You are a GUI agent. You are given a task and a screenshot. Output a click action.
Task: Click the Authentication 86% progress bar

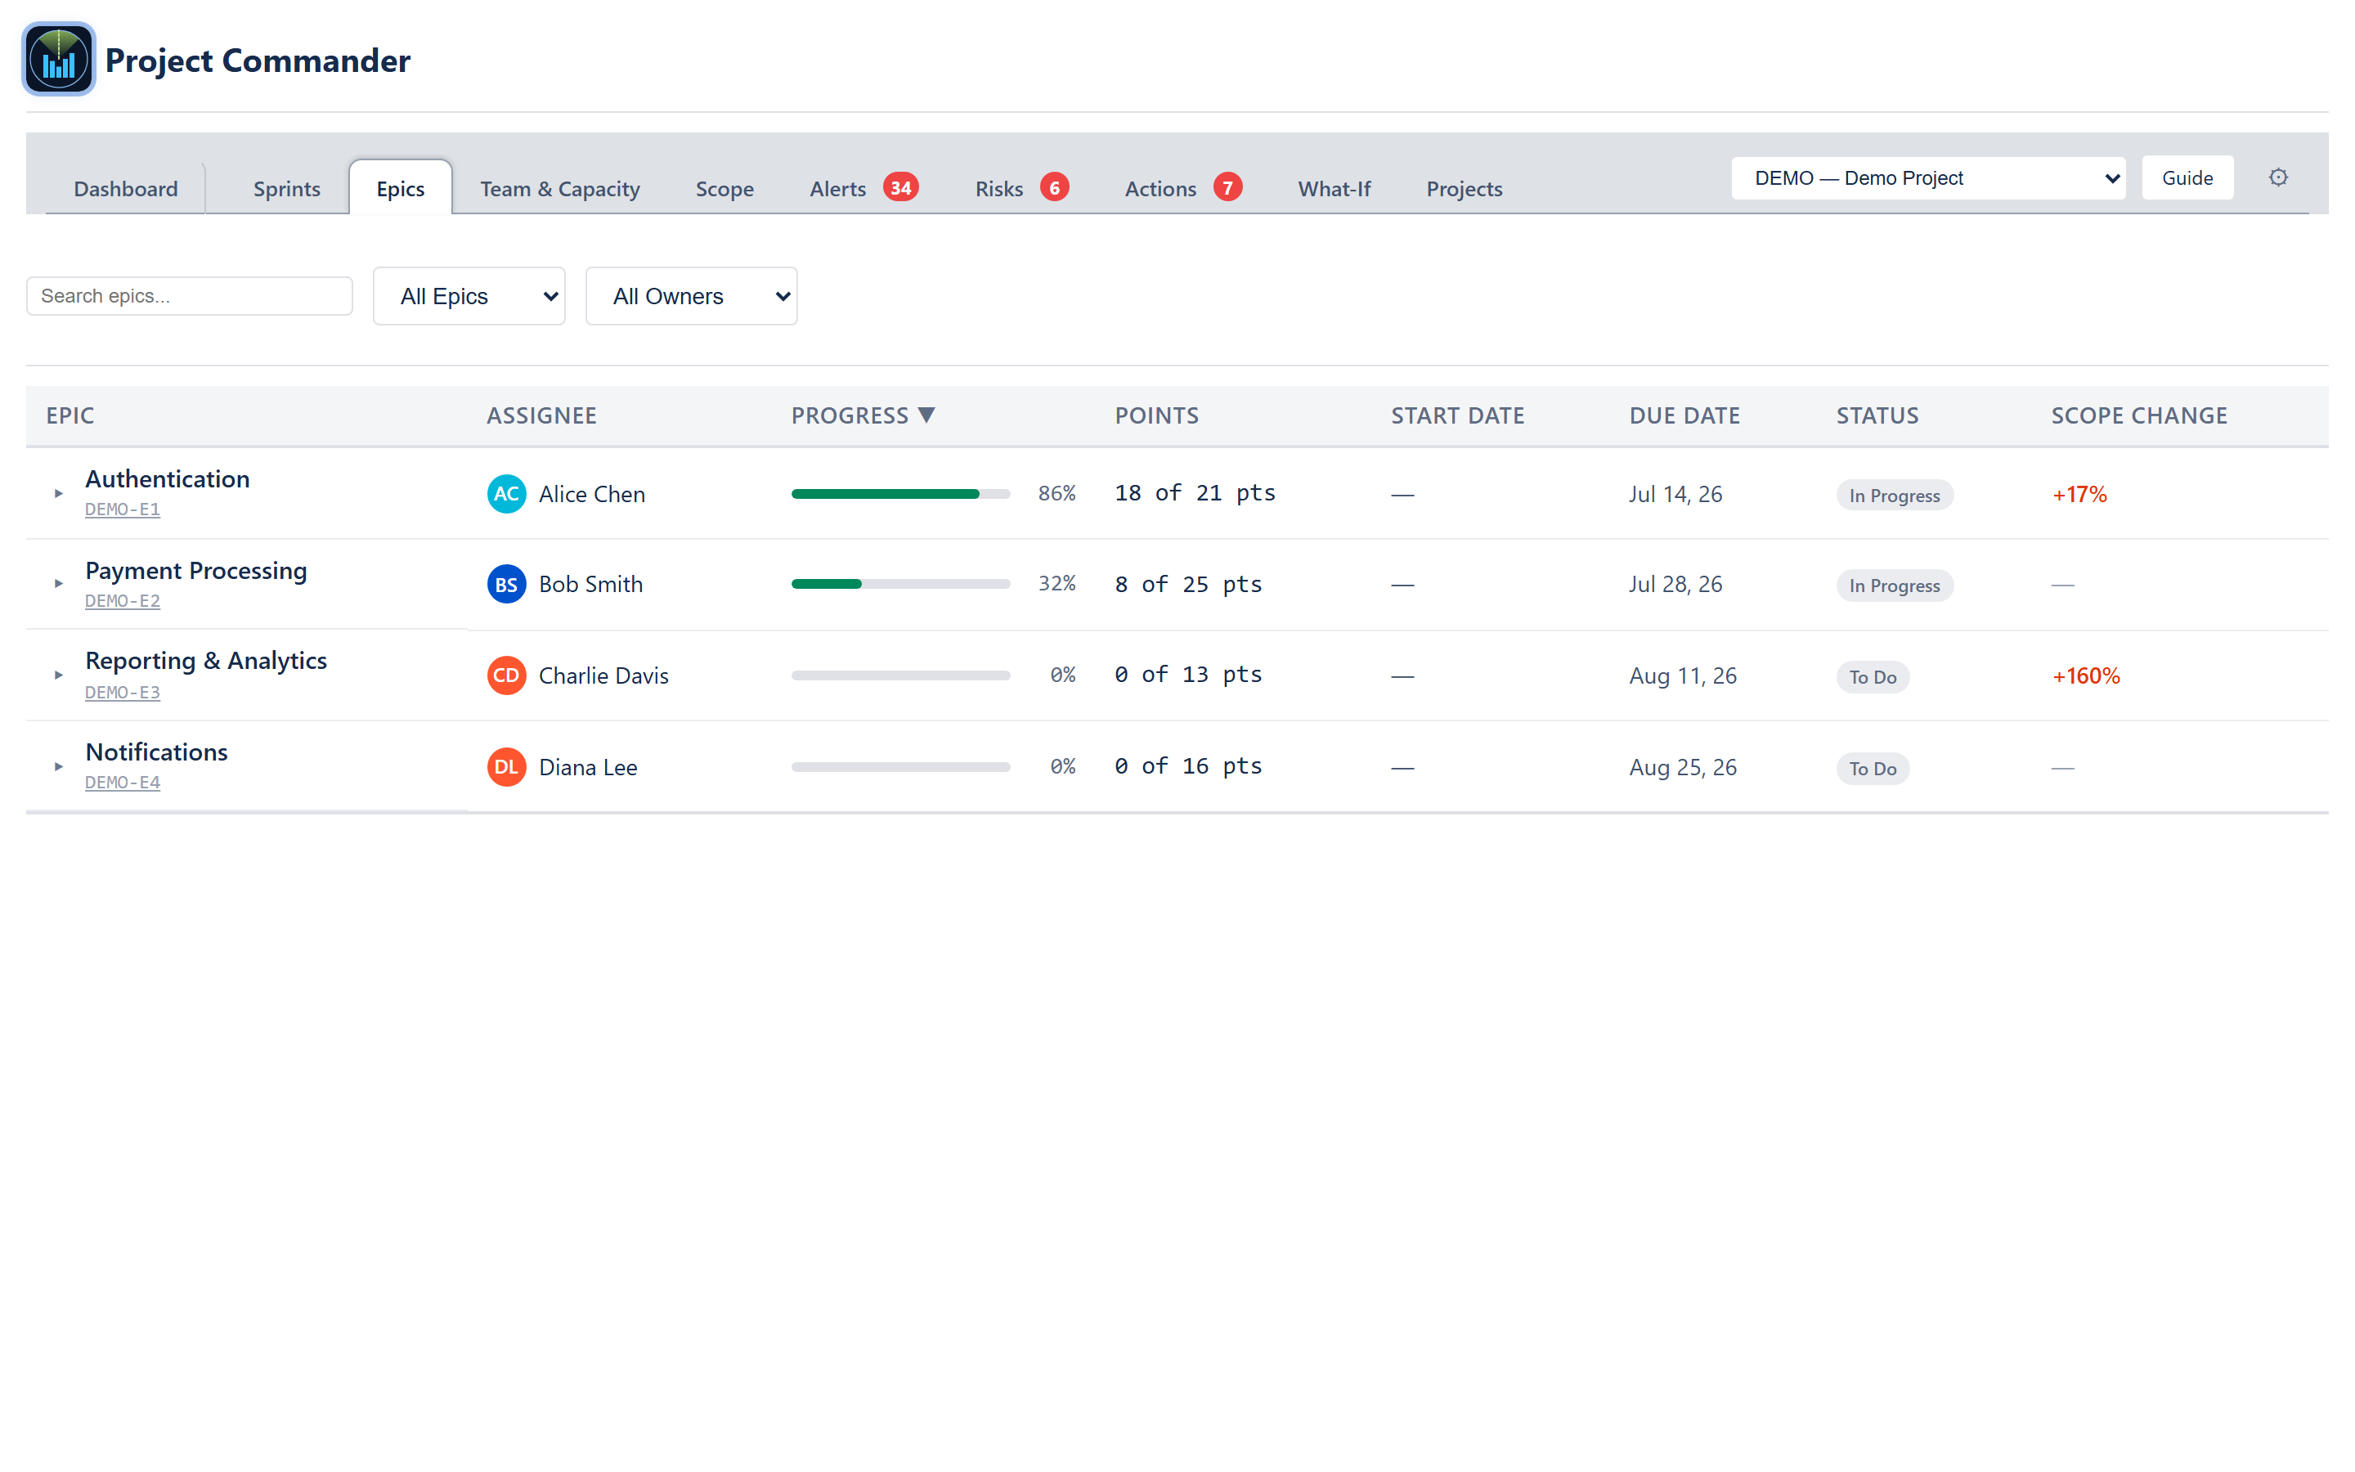900,494
